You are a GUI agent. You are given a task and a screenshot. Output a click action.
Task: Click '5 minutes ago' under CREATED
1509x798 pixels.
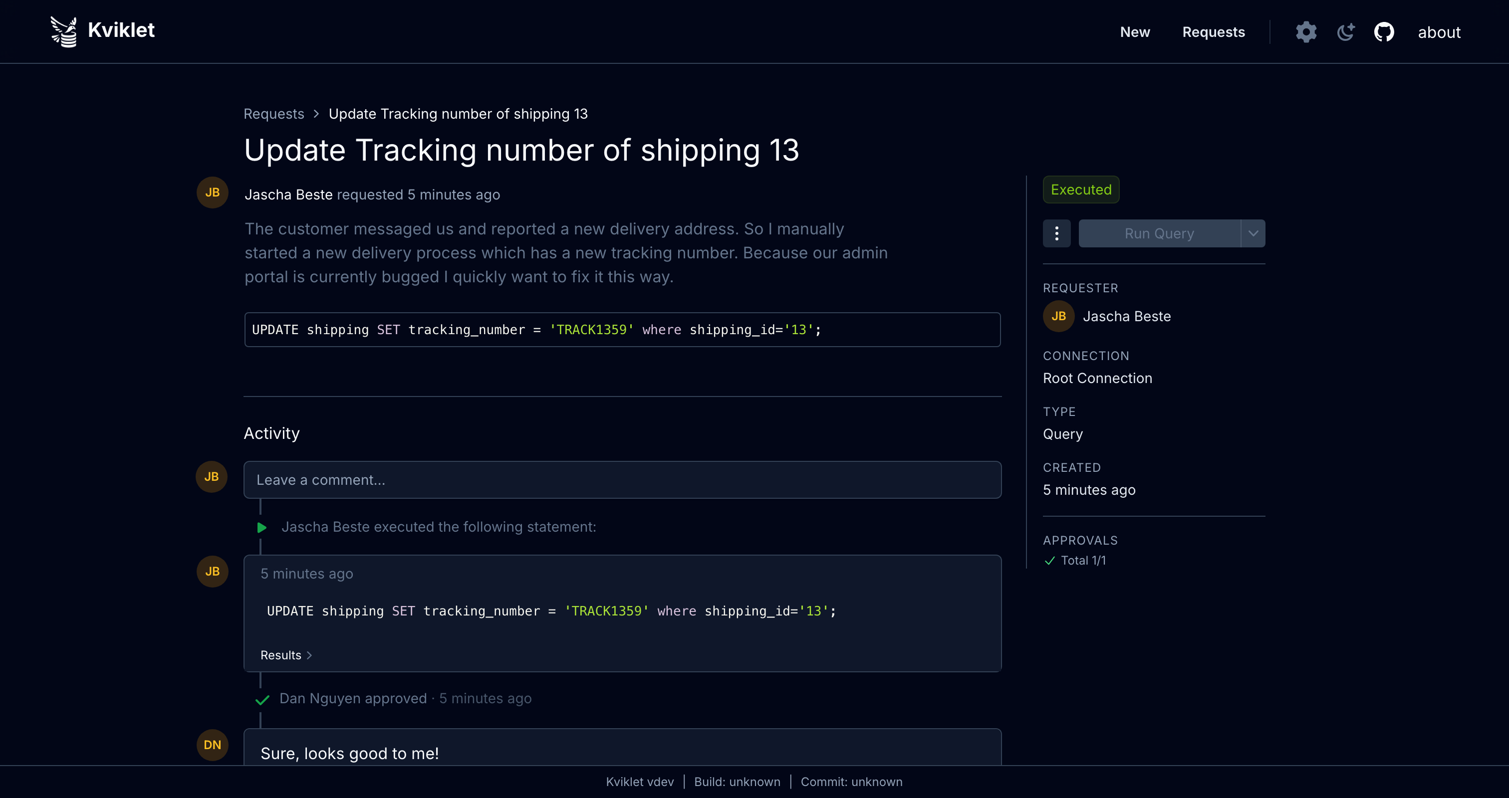pyautogui.click(x=1089, y=490)
